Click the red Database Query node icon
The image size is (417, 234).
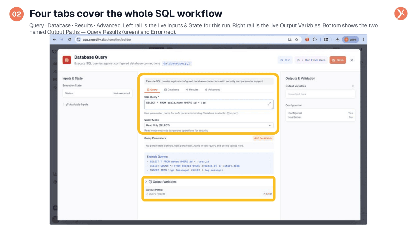point(67,60)
